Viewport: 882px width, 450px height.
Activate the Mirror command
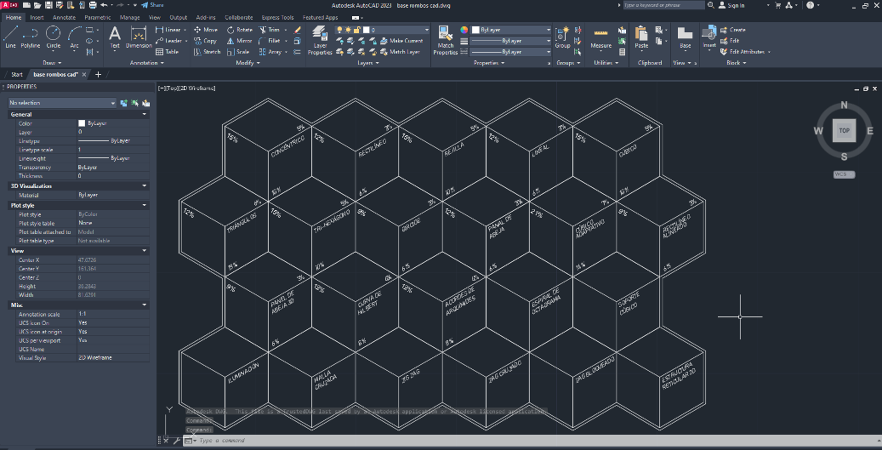click(240, 41)
